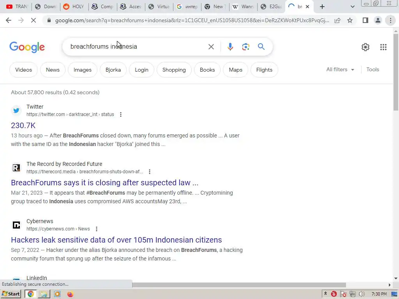Clear the search query with the X icon
Viewport: 399px width, 299px height.
click(211, 47)
